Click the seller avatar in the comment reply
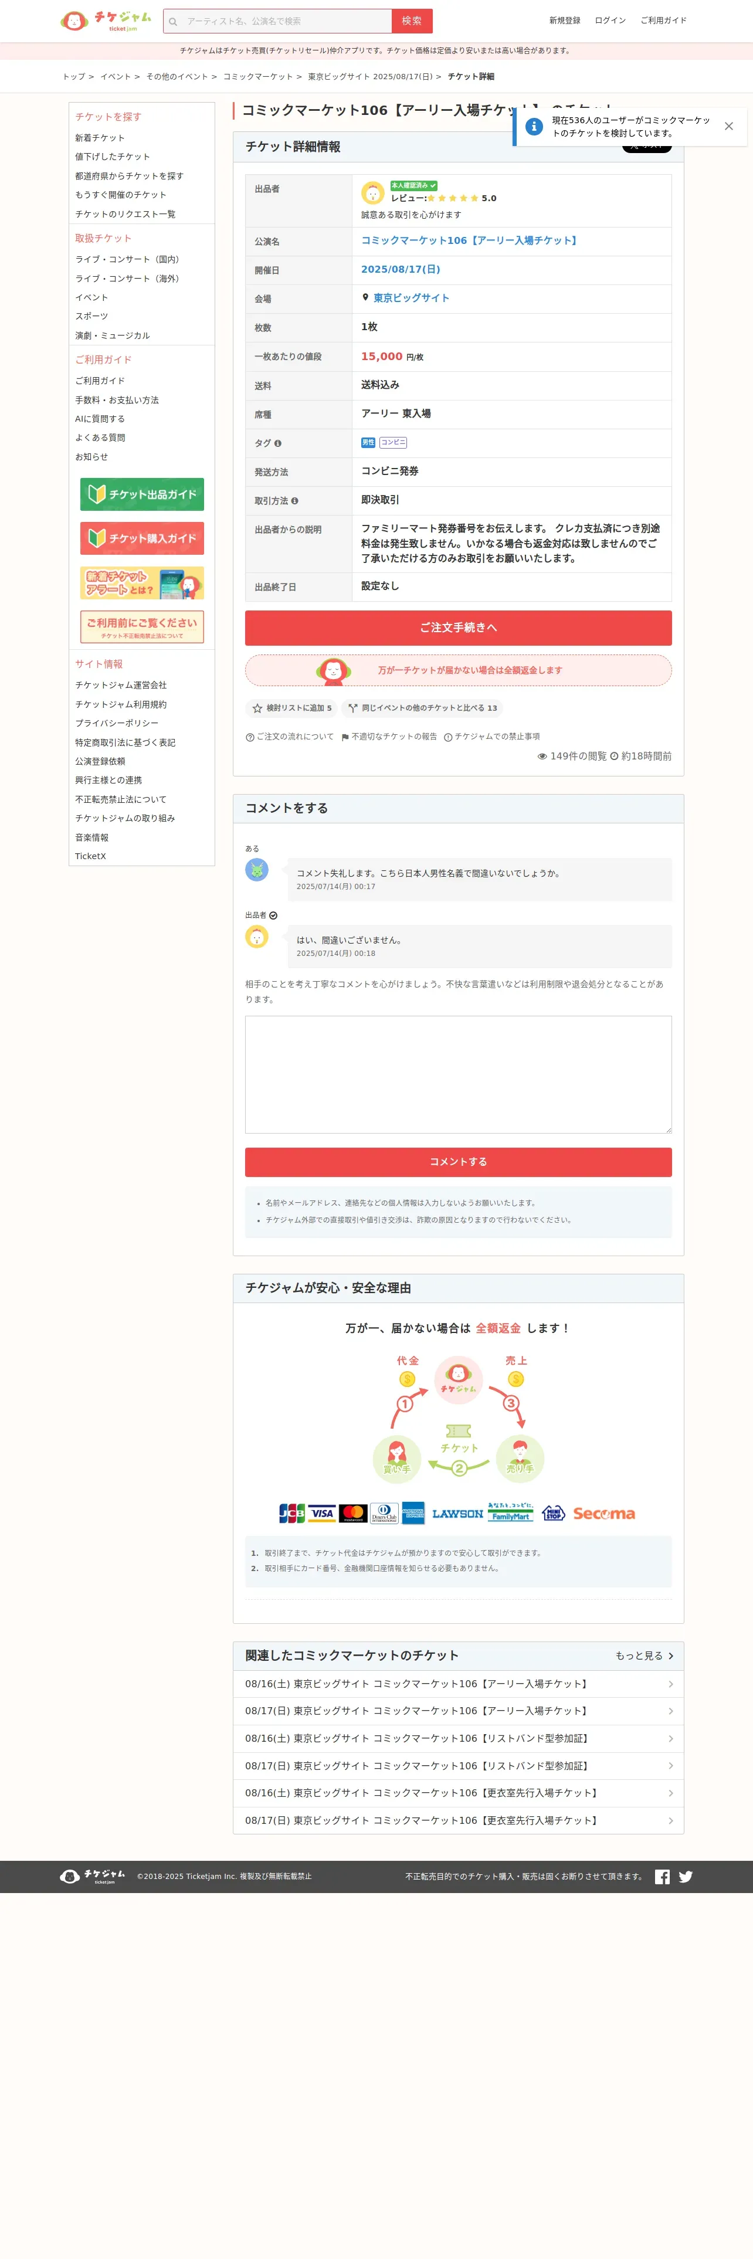The height and width of the screenshot is (2259, 753). coord(257,937)
